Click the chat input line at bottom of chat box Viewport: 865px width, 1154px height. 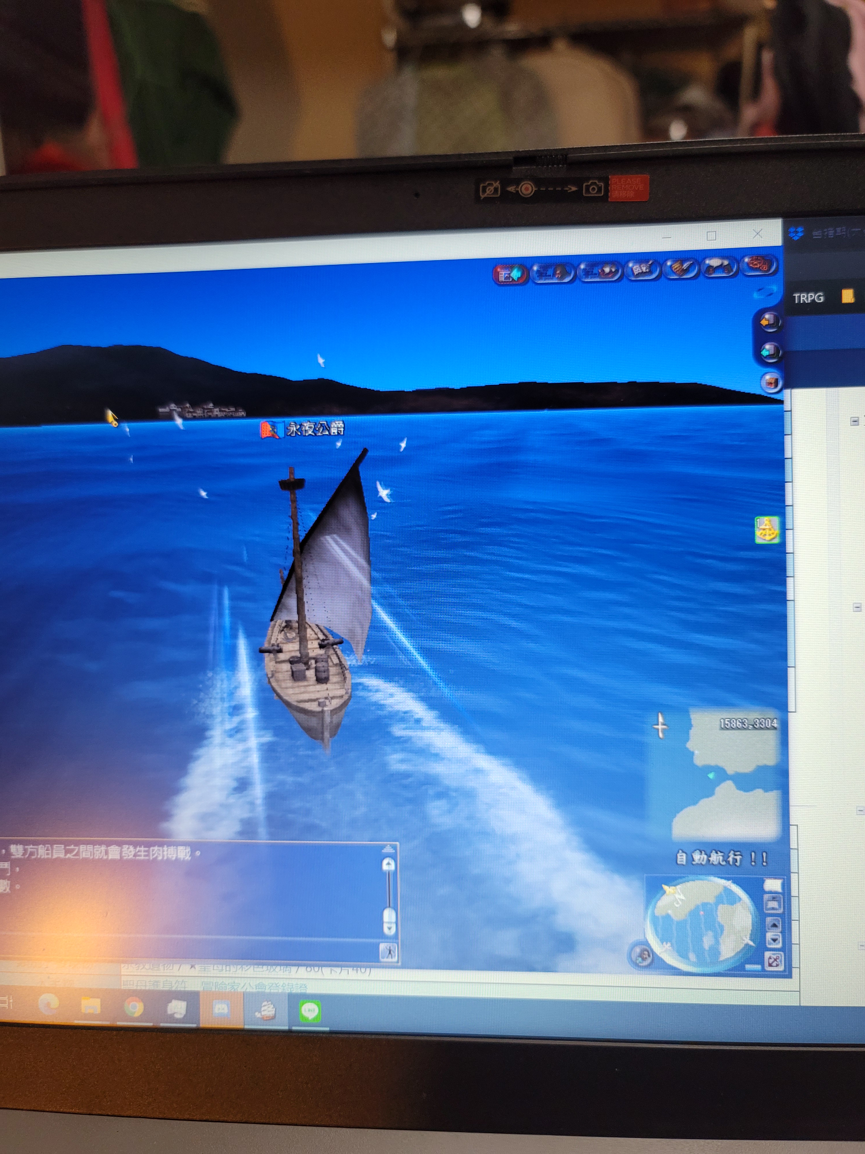[x=189, y=949]
